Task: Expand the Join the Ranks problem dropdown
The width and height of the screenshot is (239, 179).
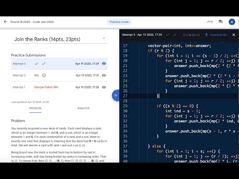Action: pyautogui.click(x=104, y=38)
